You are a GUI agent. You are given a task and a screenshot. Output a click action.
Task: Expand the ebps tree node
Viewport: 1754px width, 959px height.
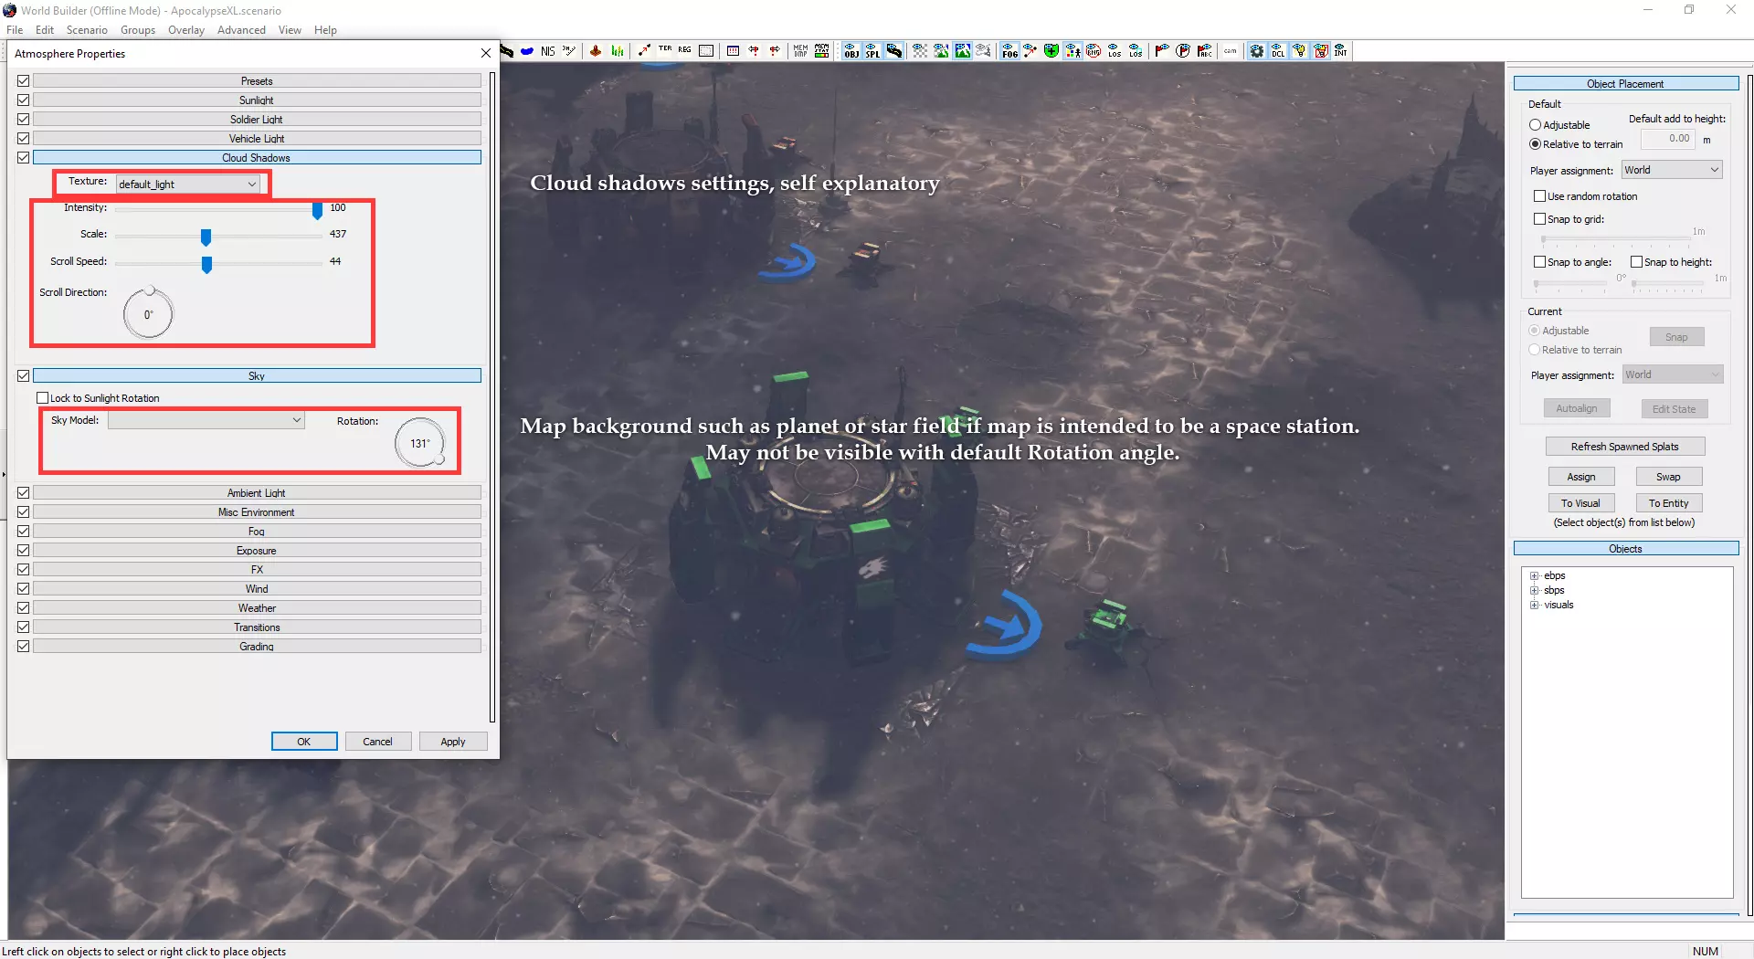point(1535,576)
